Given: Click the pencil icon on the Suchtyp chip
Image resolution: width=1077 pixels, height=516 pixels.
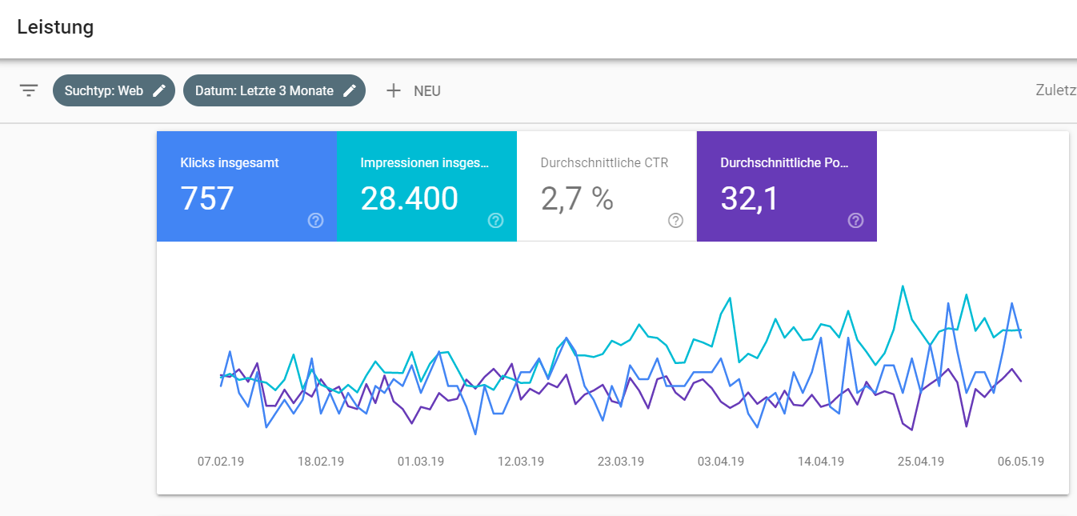Looking at the screenshot, I should click(159, 90).
